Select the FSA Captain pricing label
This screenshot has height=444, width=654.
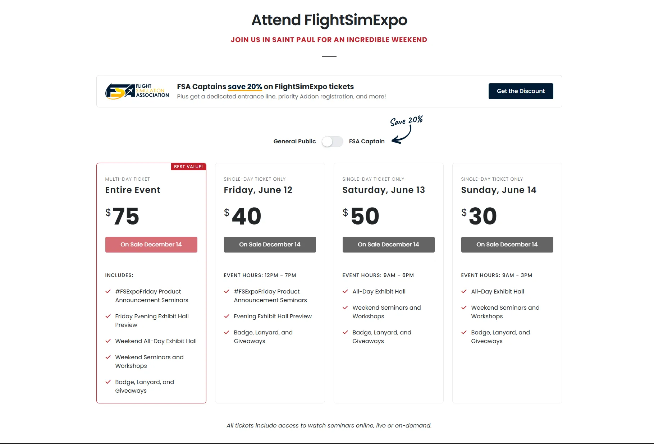coord(366,142)
